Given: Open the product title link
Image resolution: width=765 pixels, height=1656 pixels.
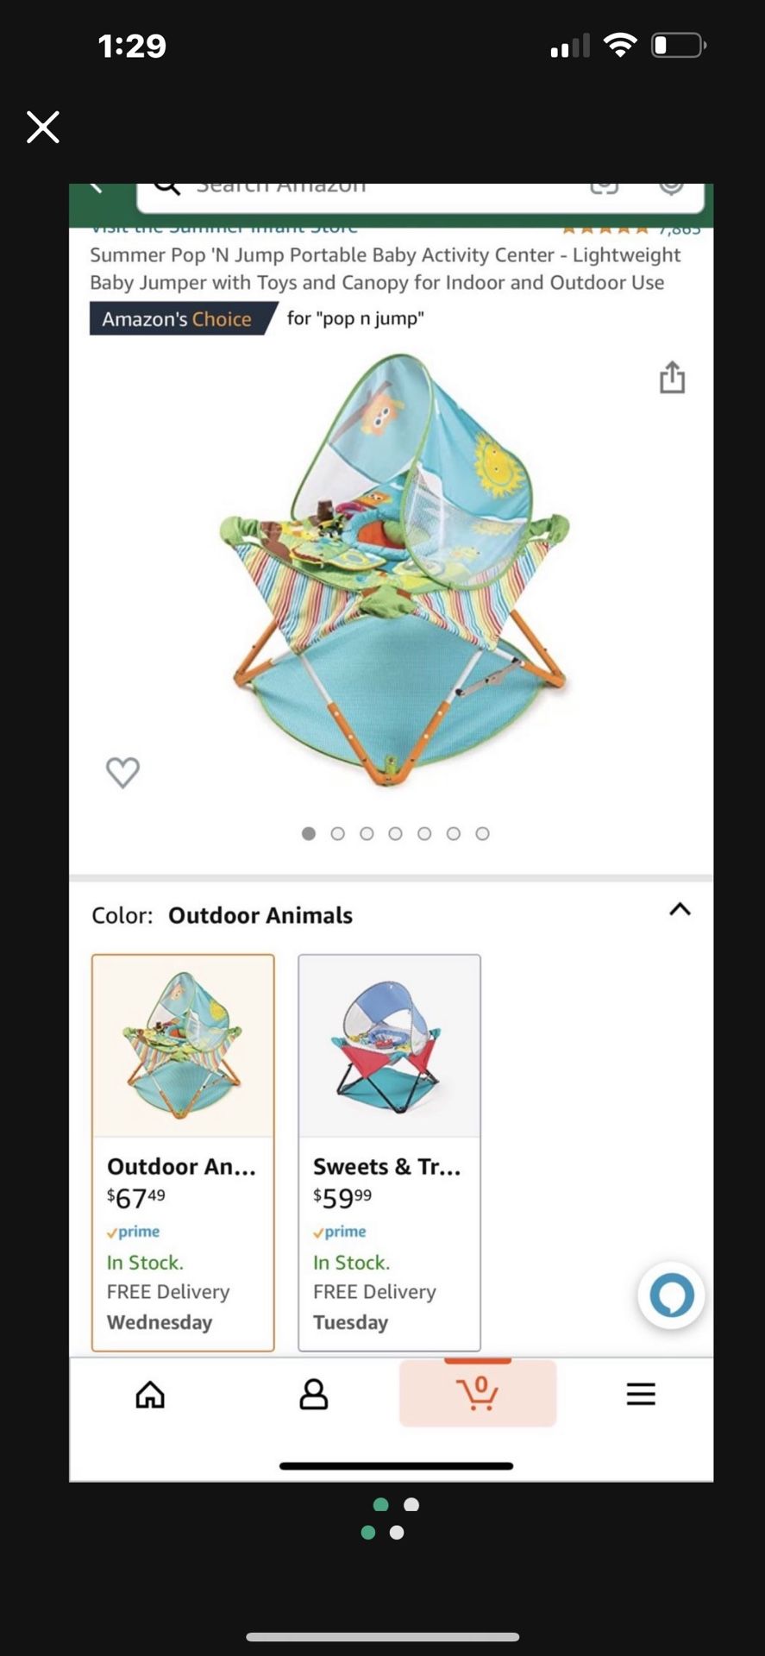Looking at the screenshot, I should 385,268.
